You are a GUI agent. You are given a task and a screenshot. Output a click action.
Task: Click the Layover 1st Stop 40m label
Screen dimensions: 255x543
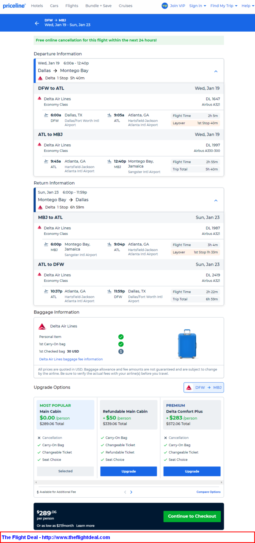pyautogui.click(x=195, y=123)
